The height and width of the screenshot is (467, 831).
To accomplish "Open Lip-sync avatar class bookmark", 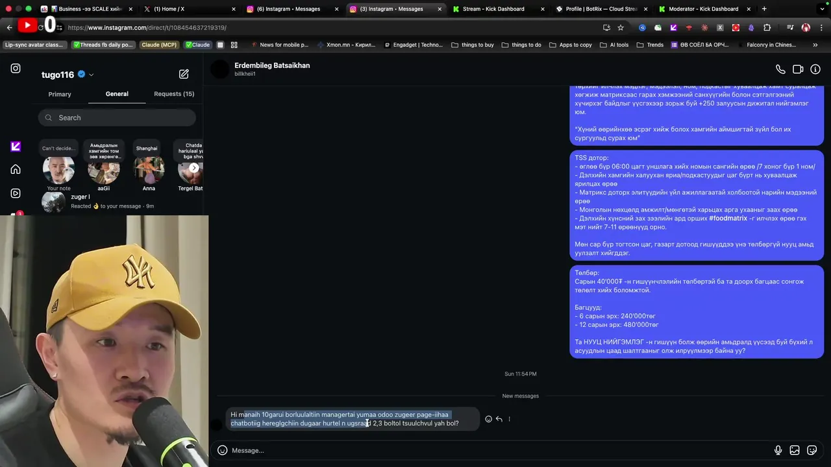I will 34,45.
